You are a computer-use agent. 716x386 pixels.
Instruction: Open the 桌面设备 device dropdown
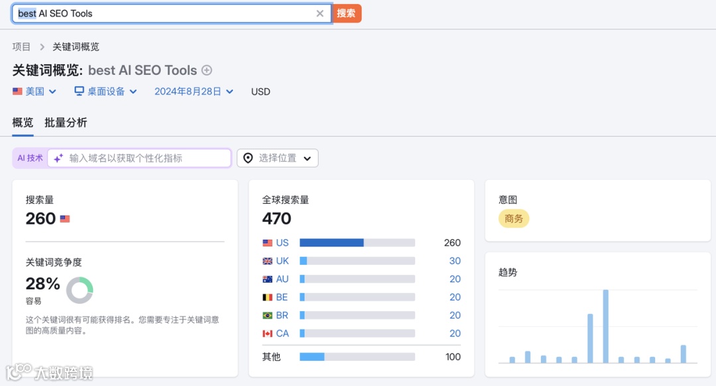click(106, 91)
